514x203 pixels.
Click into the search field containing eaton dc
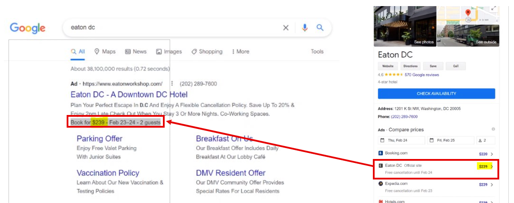170,28
